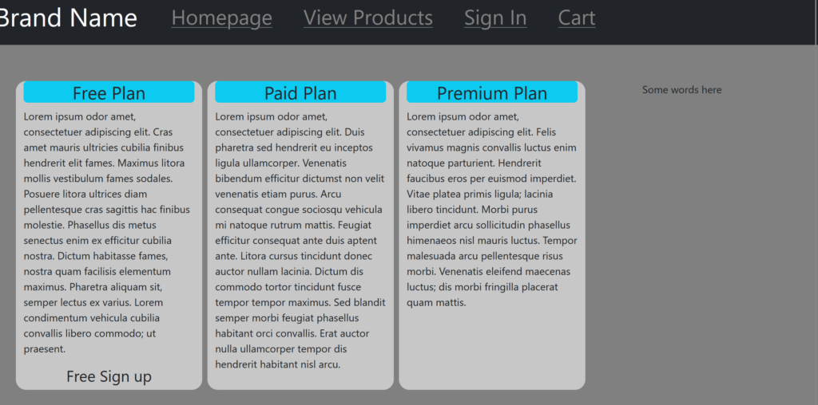Click the Paid Plan description paragraph
The width and height of the screenshot is (818, 405).
click(x=300, y=240)
